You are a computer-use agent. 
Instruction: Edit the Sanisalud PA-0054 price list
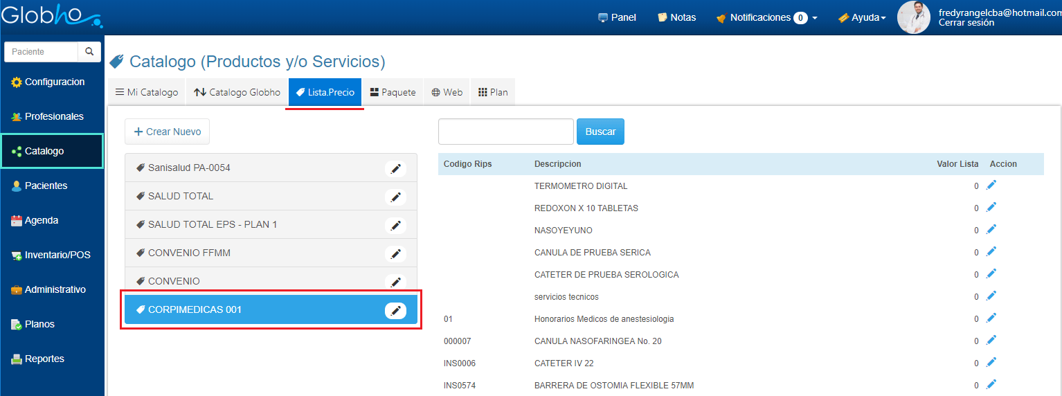[x=395, y=168]
